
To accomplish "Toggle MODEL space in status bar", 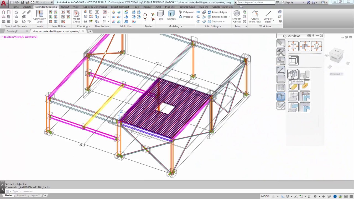I will click(x=265, y=196).
